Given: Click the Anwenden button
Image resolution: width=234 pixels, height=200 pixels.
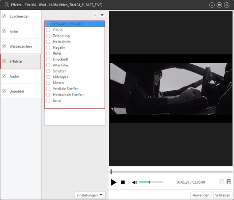Looking at the screenshot, I should (x=201, y=195).
